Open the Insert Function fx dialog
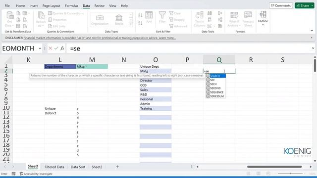Image resolution: width=317 pixels, height=178 pixels. [62, 48]
